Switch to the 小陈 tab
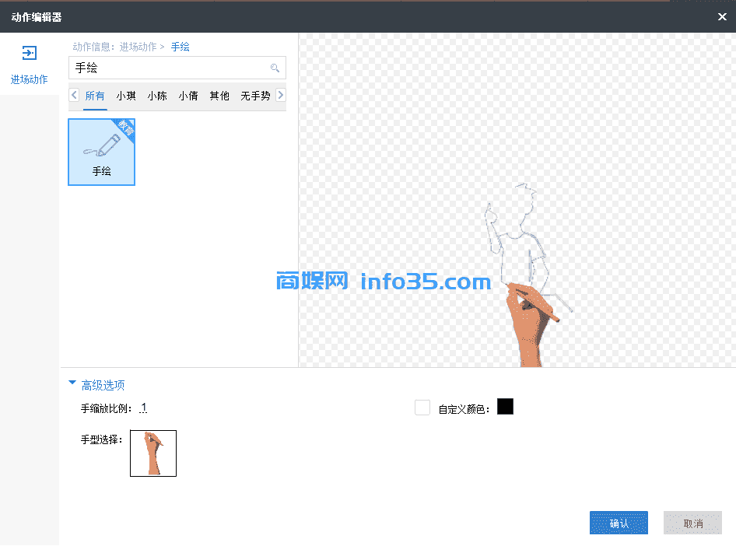This screenshot has width=736, height=546. pyautogui.click(x=157, y=96)
